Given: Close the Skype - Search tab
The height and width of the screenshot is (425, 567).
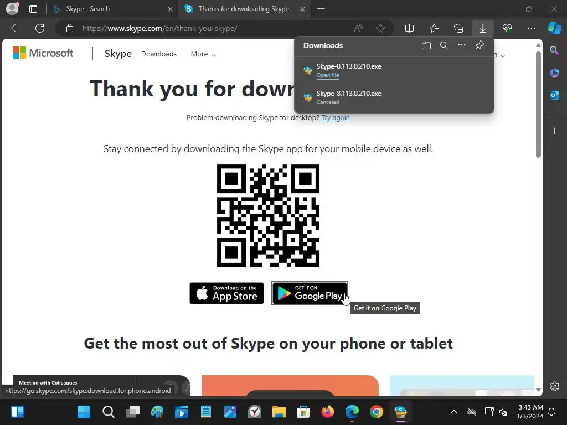Looking at the screenshot, I should tap(170, 9).
